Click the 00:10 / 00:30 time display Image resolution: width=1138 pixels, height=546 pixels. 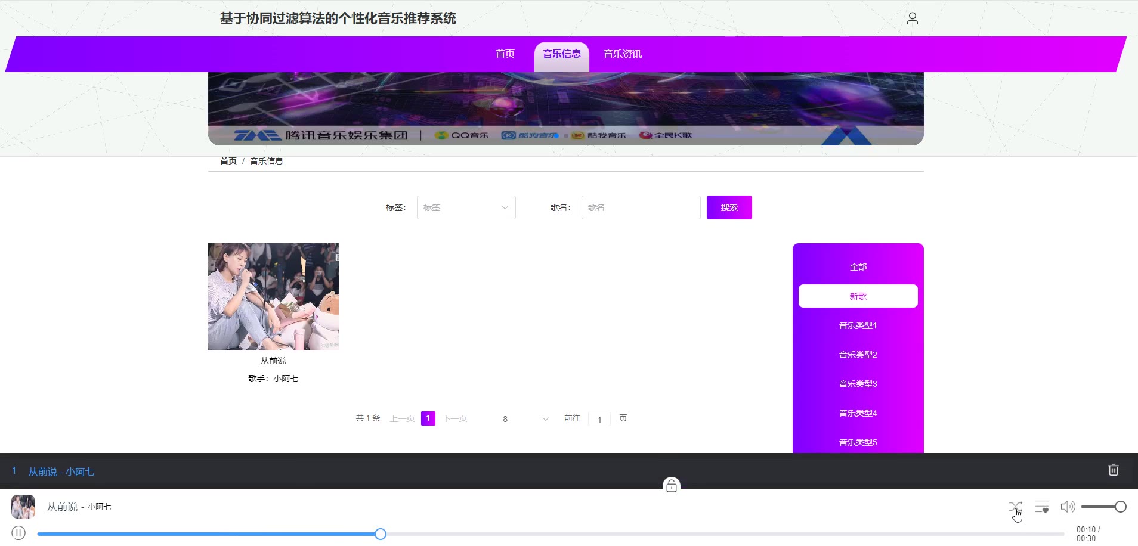[x=1088, y=533]
